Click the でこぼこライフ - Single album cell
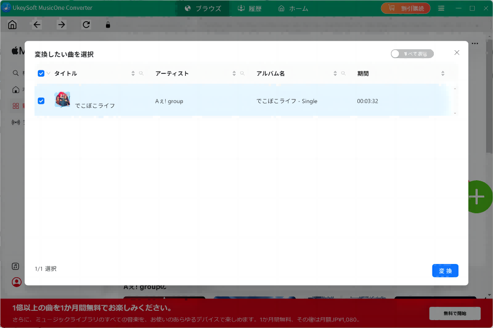 (x=287, y=101)
